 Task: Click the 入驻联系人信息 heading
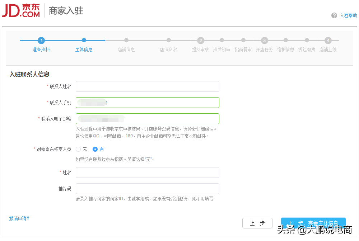coord(29,74)
